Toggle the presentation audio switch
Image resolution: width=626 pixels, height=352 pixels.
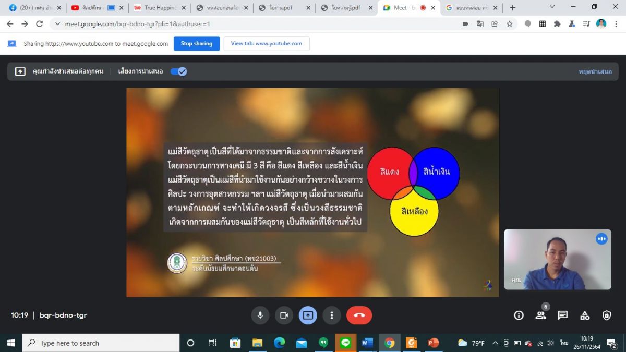pos(178,71)
